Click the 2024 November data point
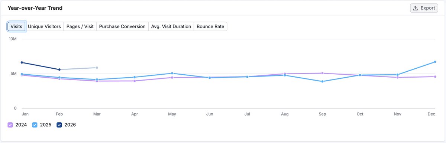The image size is (446, 143). pyautogui.click(x=398, y=77)
